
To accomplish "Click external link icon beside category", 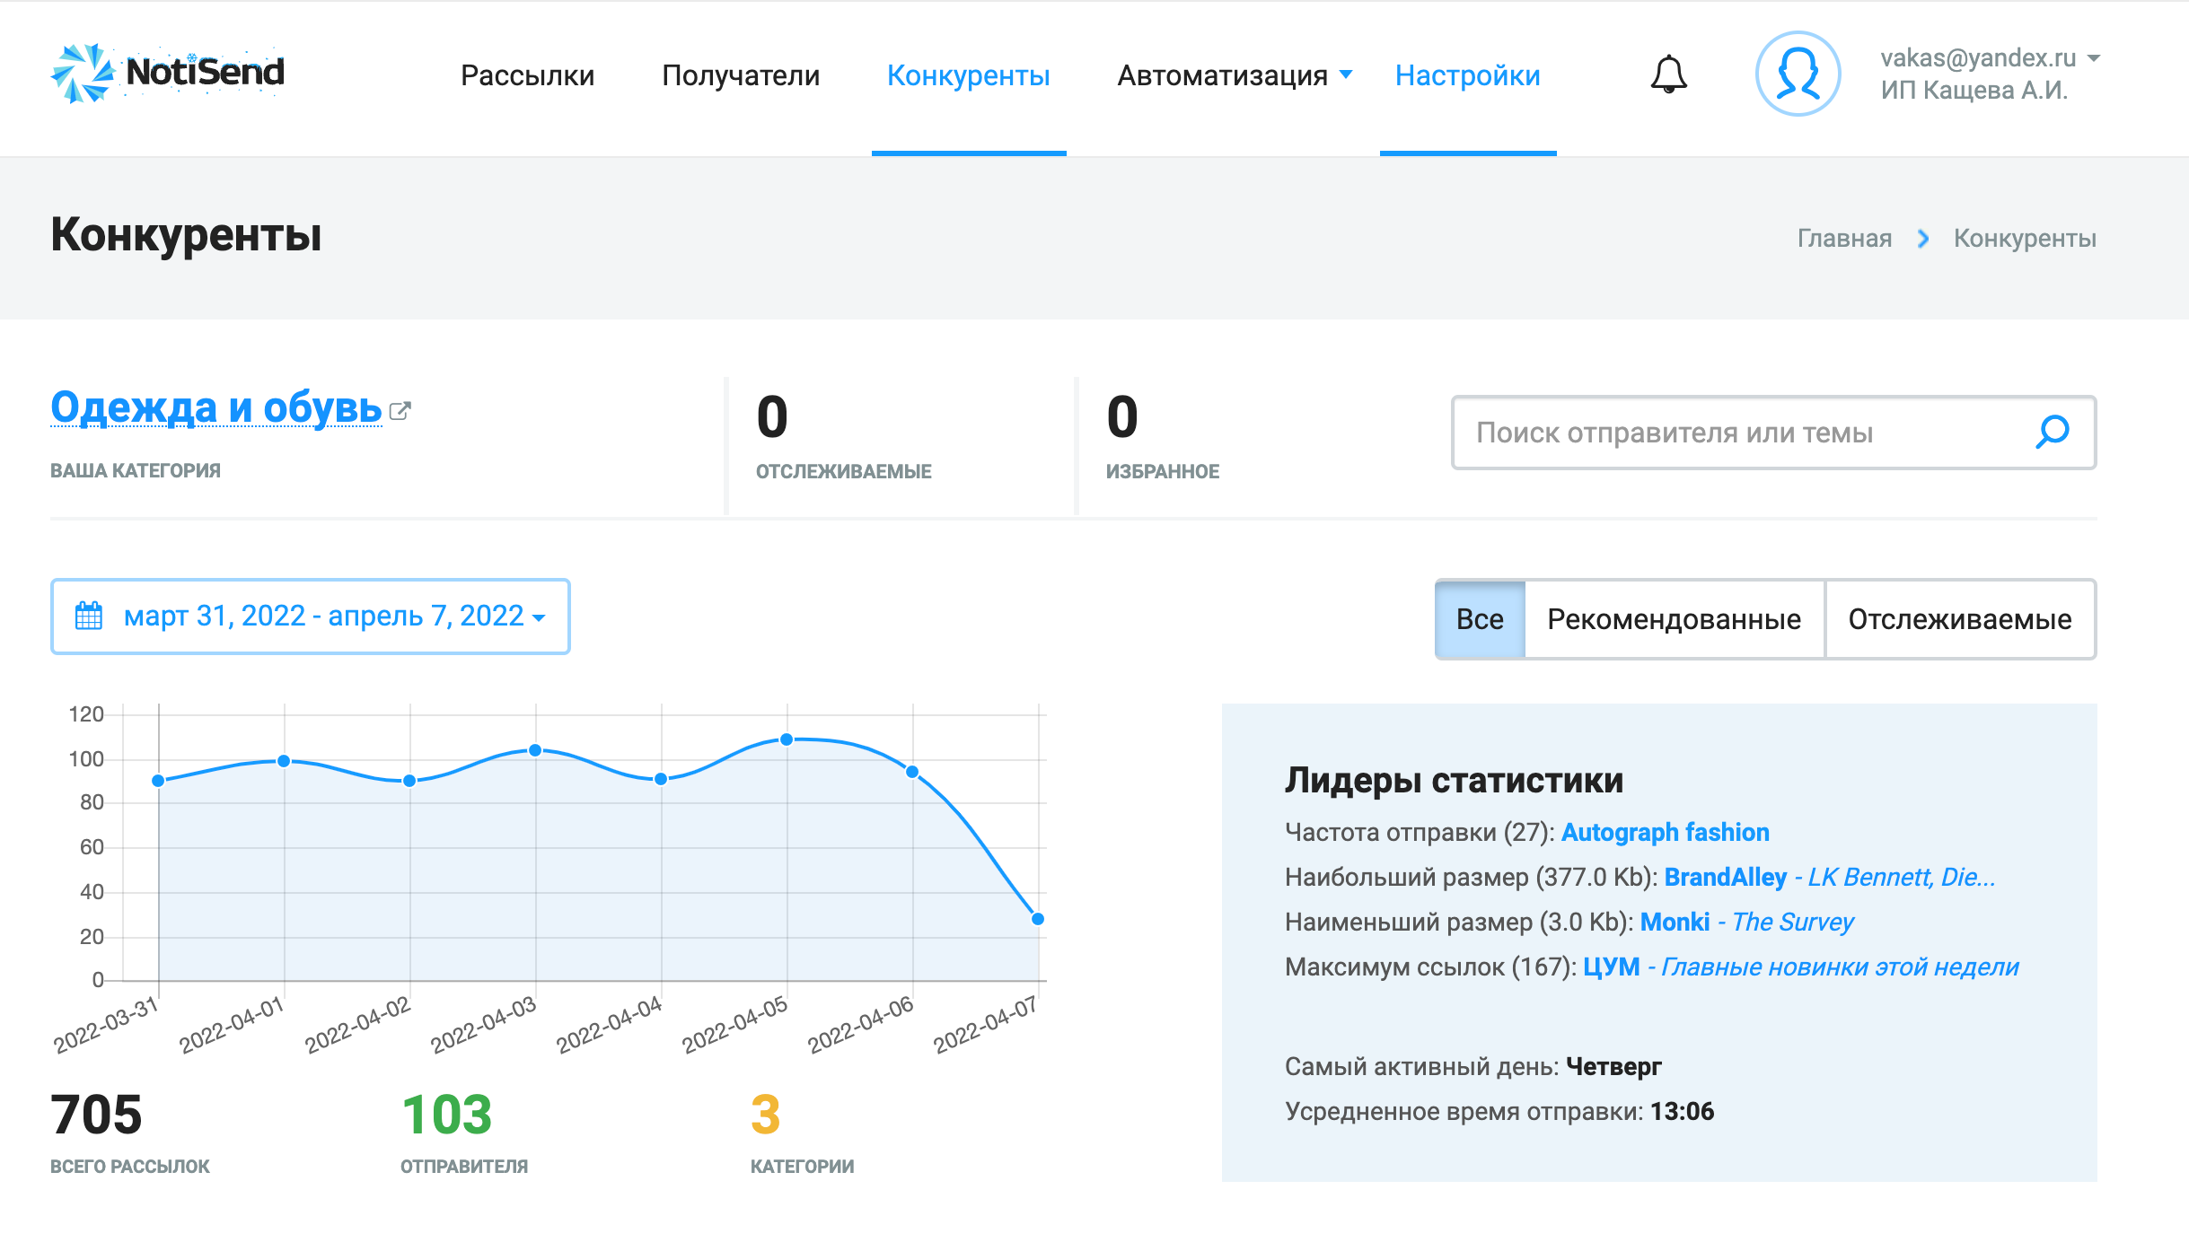I will pyautogui.click(x=400, y=411).
